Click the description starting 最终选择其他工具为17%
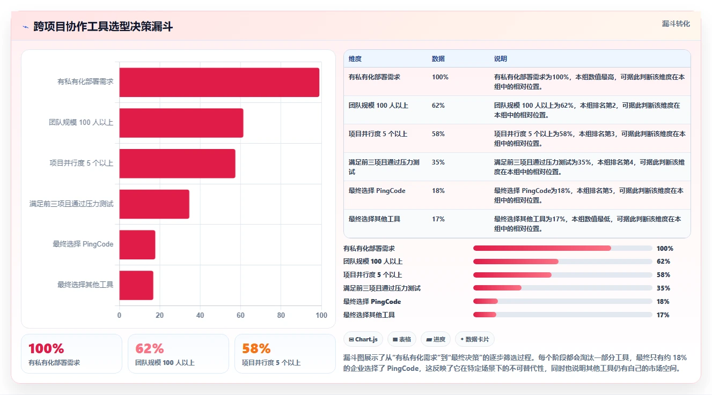This screenshot has height=395, width=712. [x=588, y=224]
